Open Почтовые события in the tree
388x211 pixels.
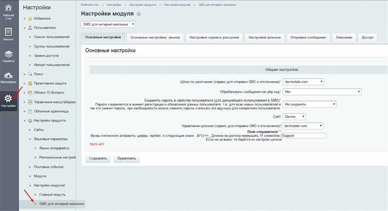click(x=49, y=167)
